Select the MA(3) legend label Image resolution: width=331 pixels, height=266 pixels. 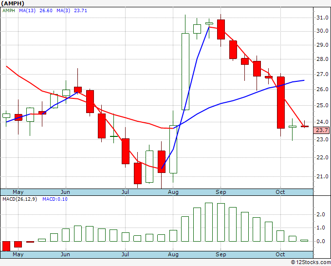pos(63,11)
